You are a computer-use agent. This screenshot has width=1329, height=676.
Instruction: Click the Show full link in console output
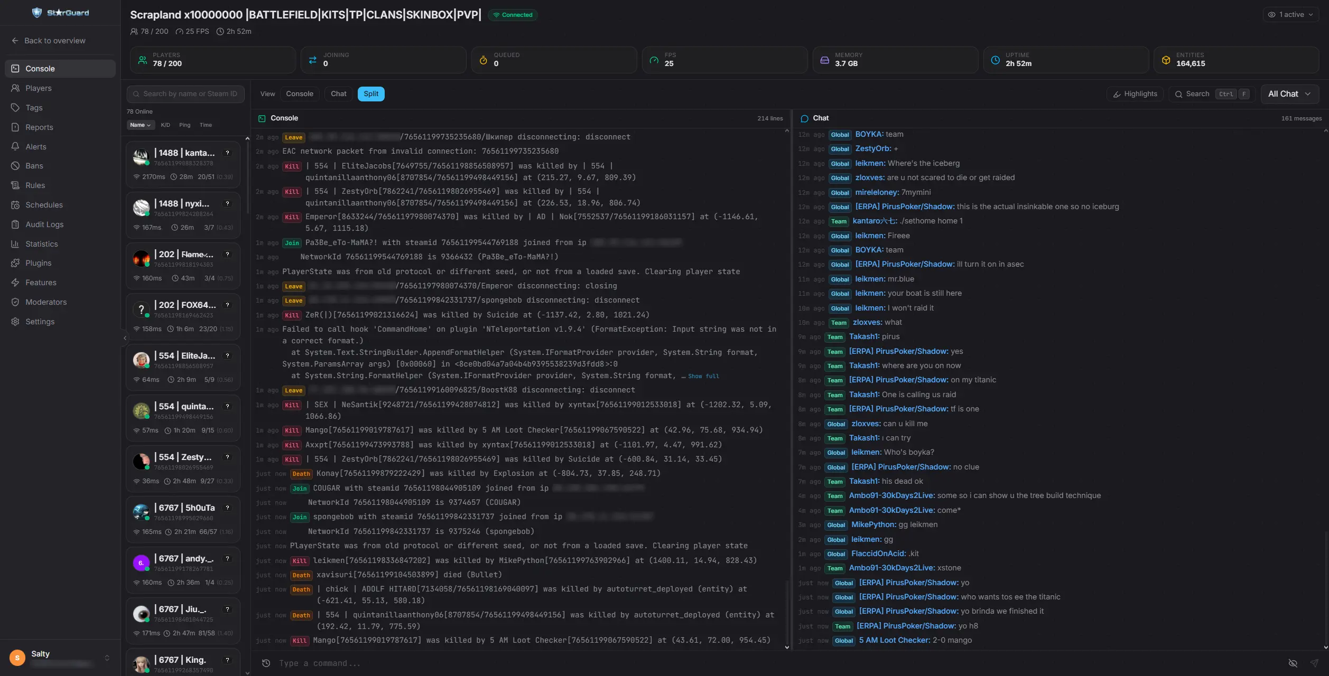[703, 376]
